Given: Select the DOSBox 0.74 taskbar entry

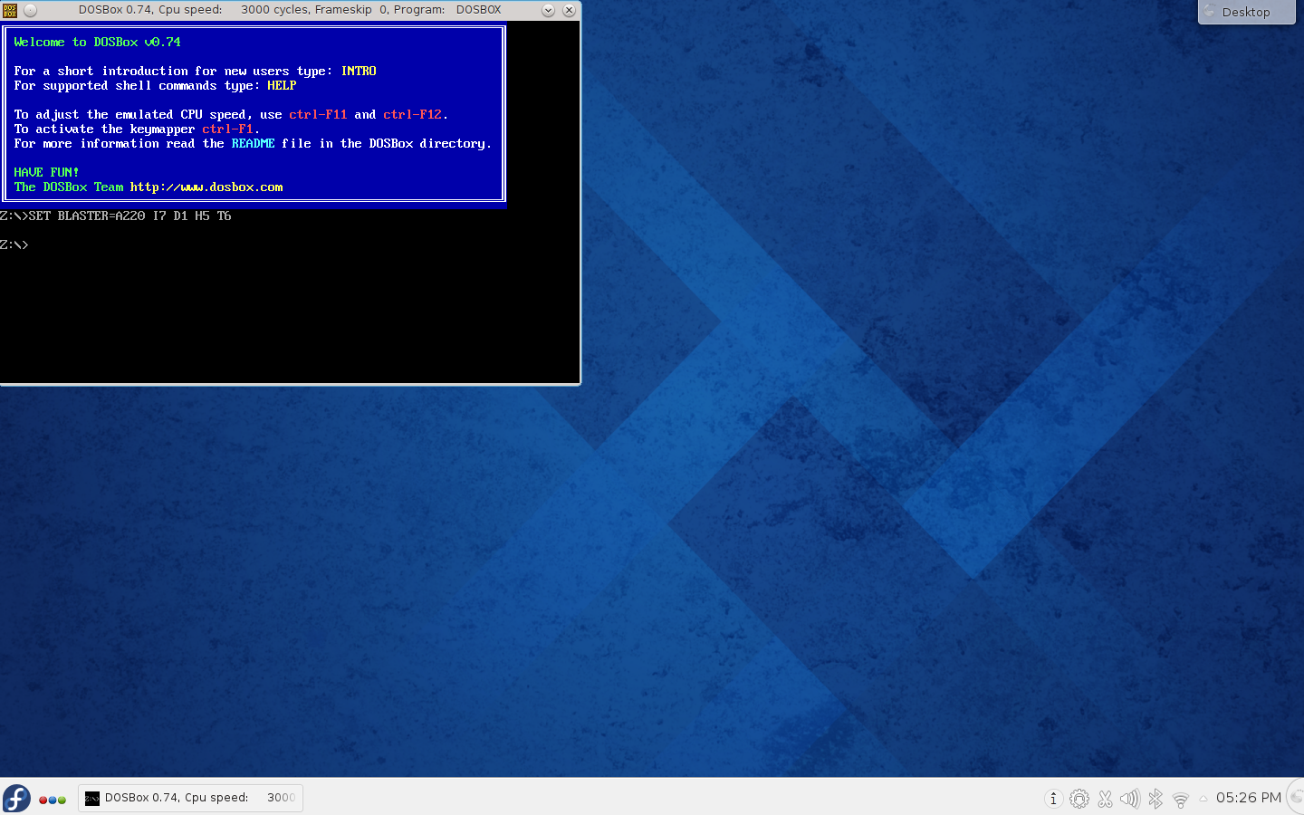Looking at the screenshot, I should click(x=190, y=798).
